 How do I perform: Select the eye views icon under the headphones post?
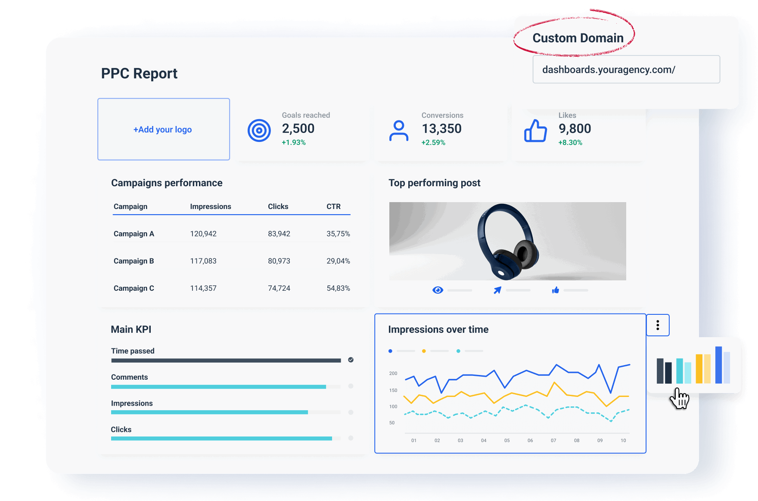[438, 290]
